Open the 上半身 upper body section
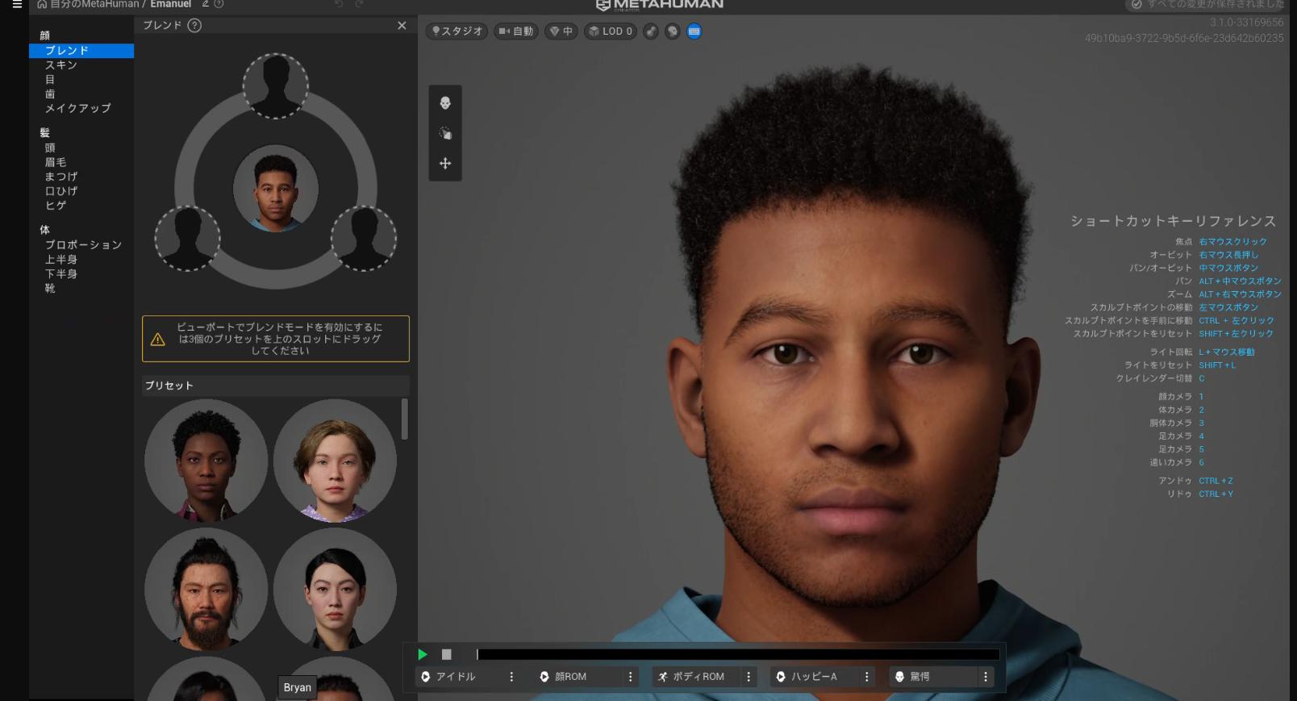 tap(61, 260)
